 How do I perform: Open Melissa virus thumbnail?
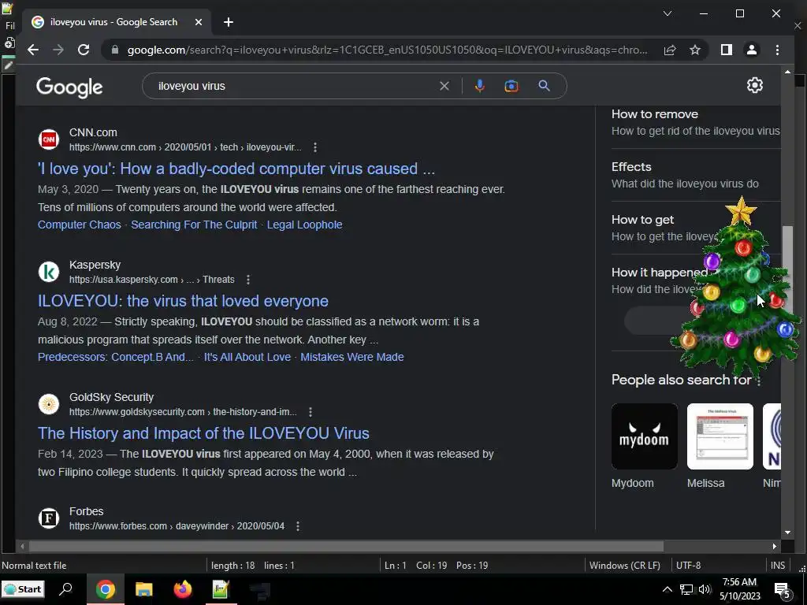[720, 436]
